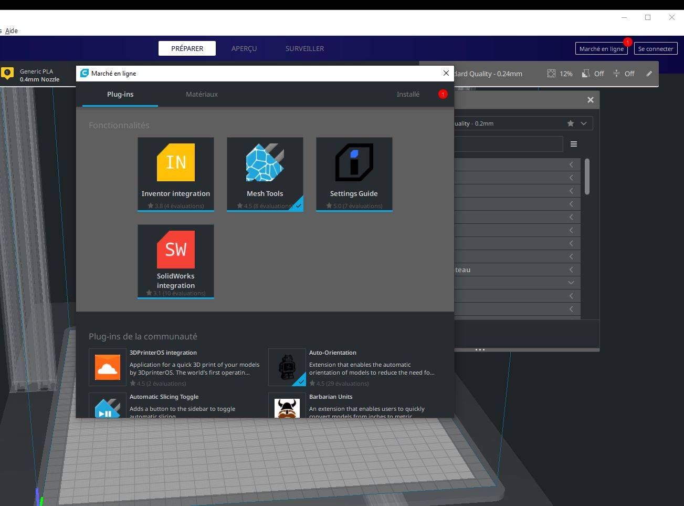
Task: Close the print settings panel
Action: point(591,100)
